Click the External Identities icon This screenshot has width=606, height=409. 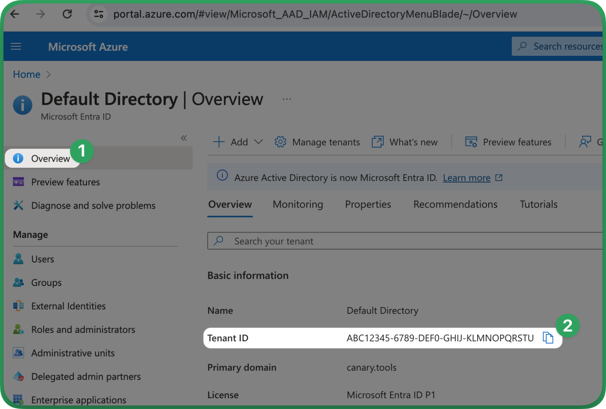pyautogui.click(x=18, y=306)
